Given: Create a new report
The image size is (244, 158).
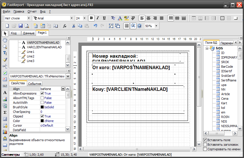Looking at the screenshot, I should click(x=7, y=26).
